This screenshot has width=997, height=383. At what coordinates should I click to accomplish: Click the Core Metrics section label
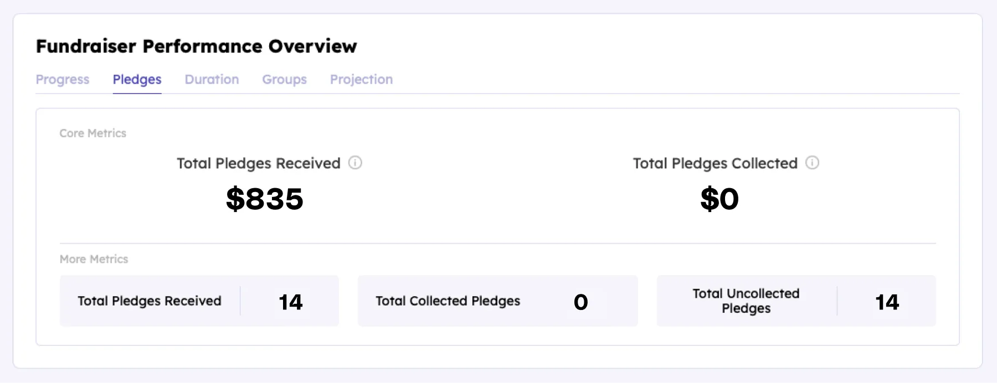(93, 133)
